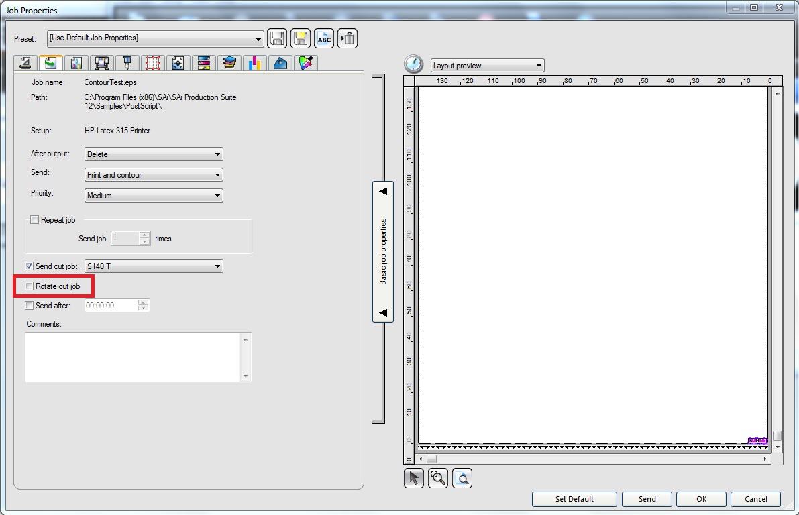Click the Send button
Screen dimensions: 799x515
click(647, 499)
